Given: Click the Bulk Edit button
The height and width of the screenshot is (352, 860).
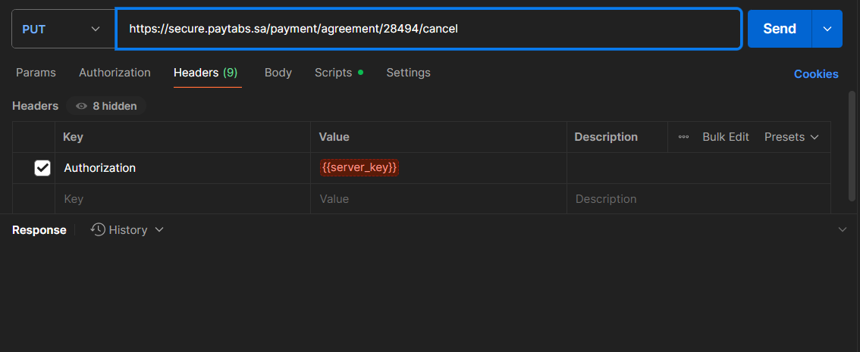Looking at the screenshot, I should point(725,137).
